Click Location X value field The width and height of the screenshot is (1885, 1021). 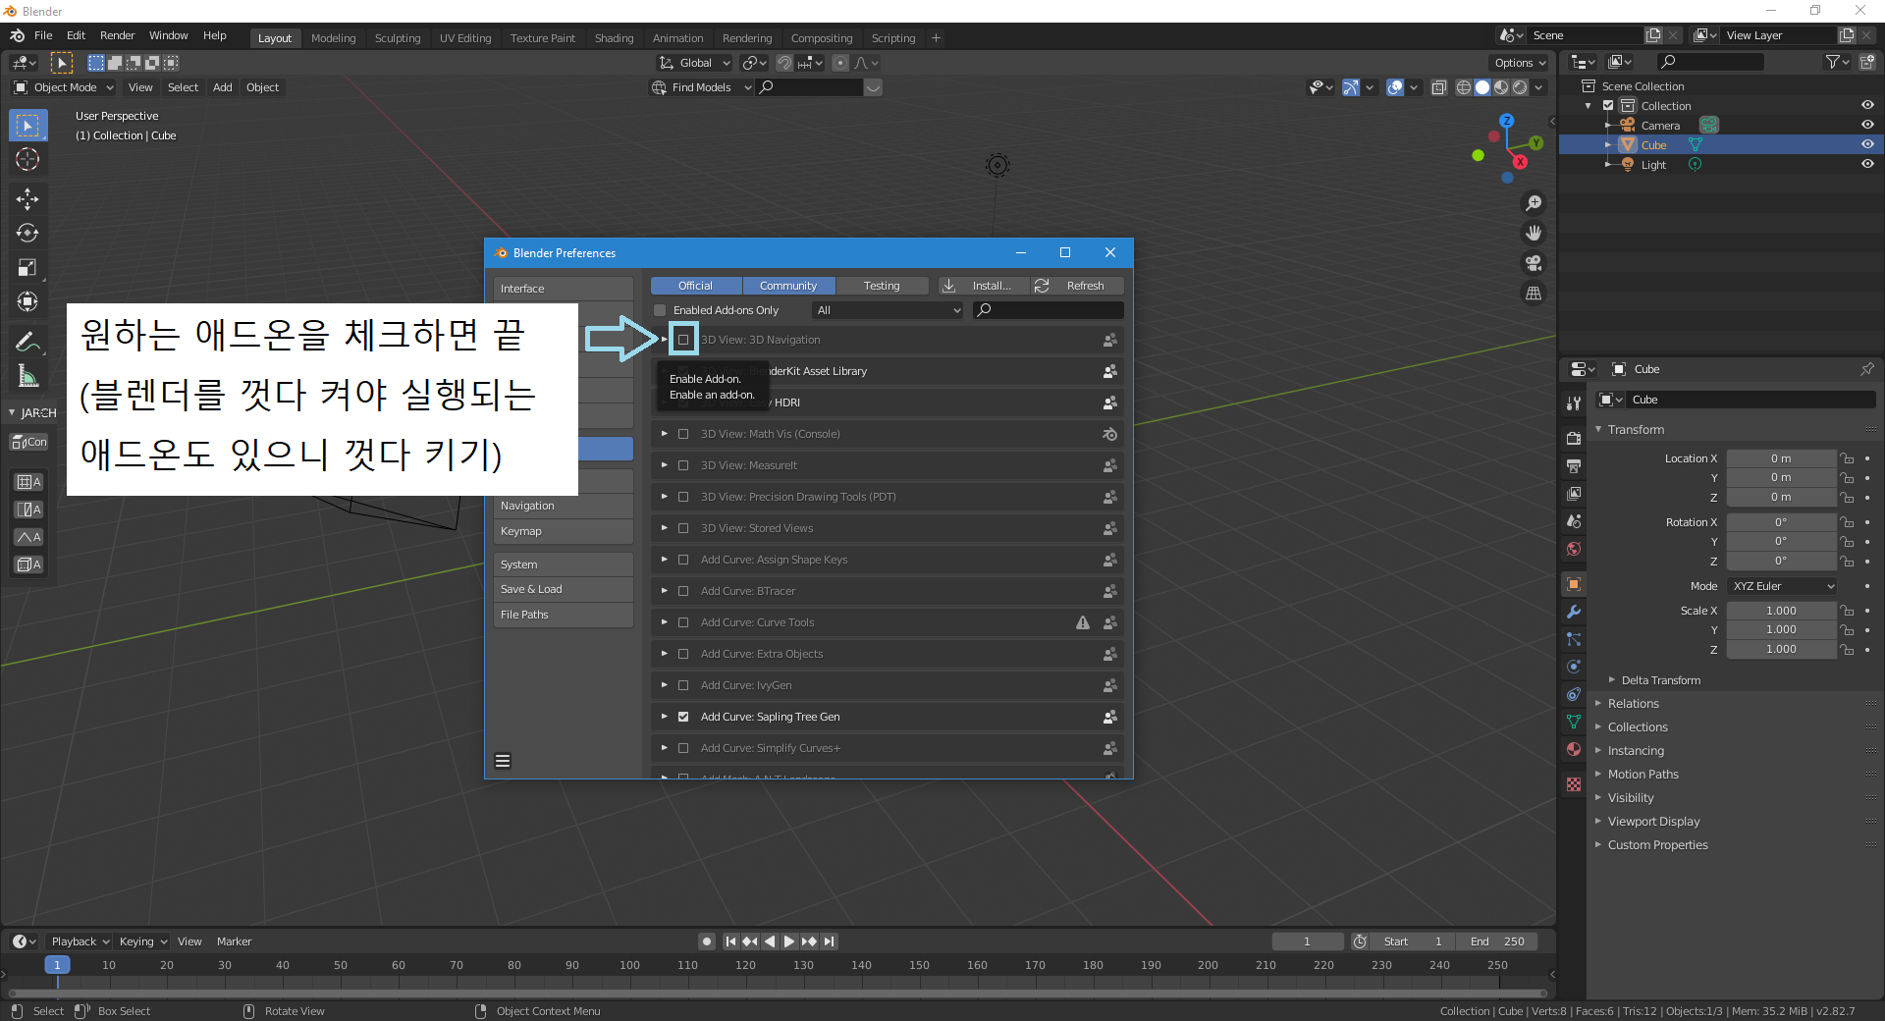pos(1781,458)
